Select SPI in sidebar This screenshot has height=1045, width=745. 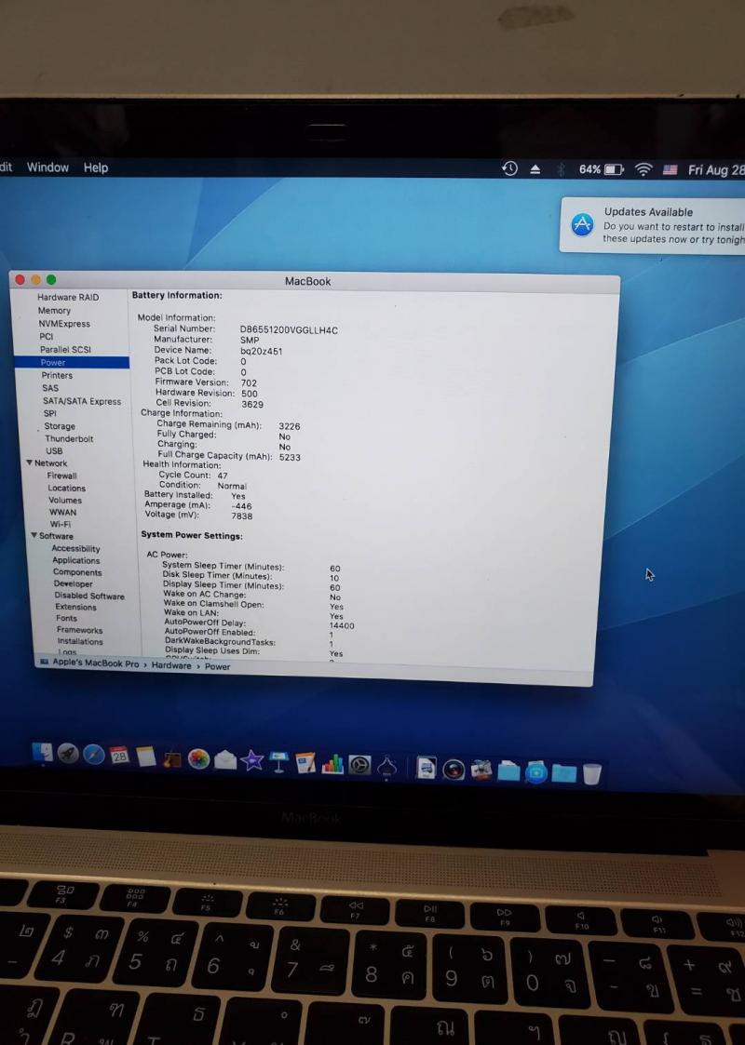tap(50, 413)
